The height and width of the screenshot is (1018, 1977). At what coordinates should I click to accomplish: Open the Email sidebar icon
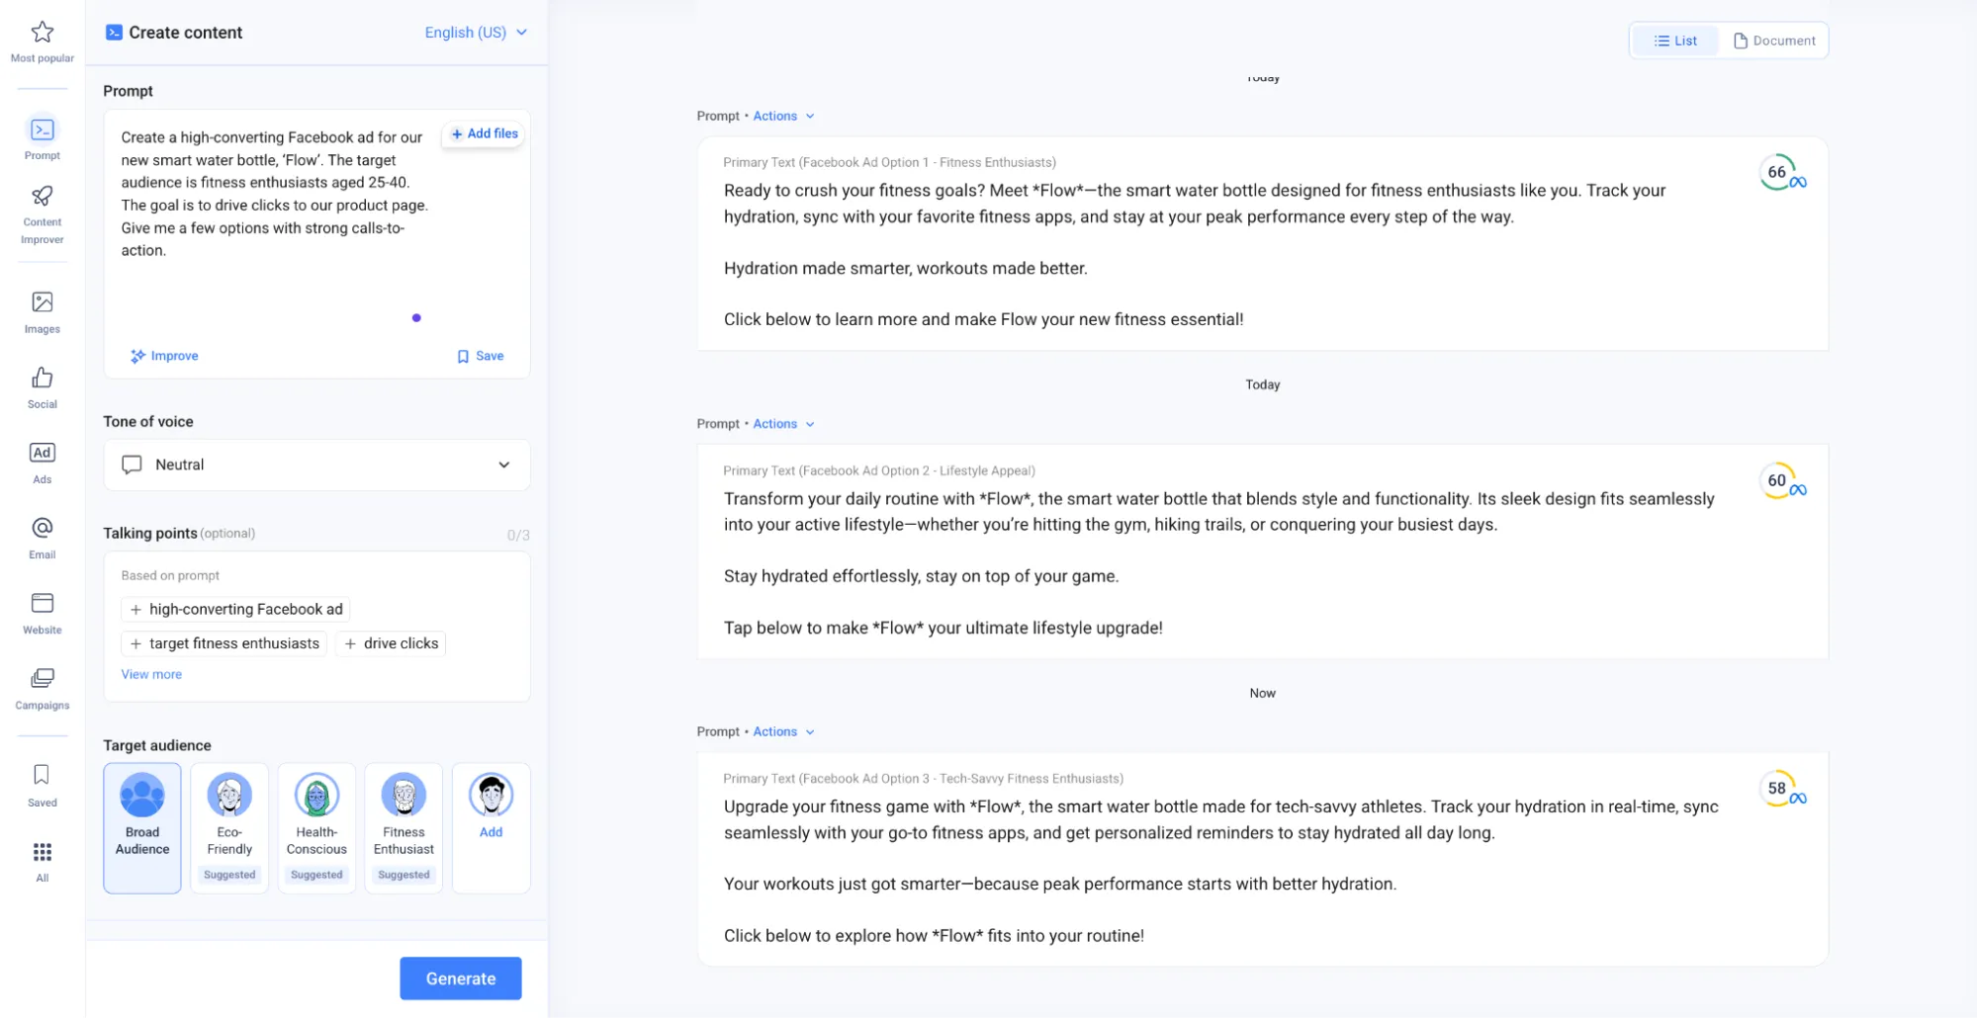42,528
